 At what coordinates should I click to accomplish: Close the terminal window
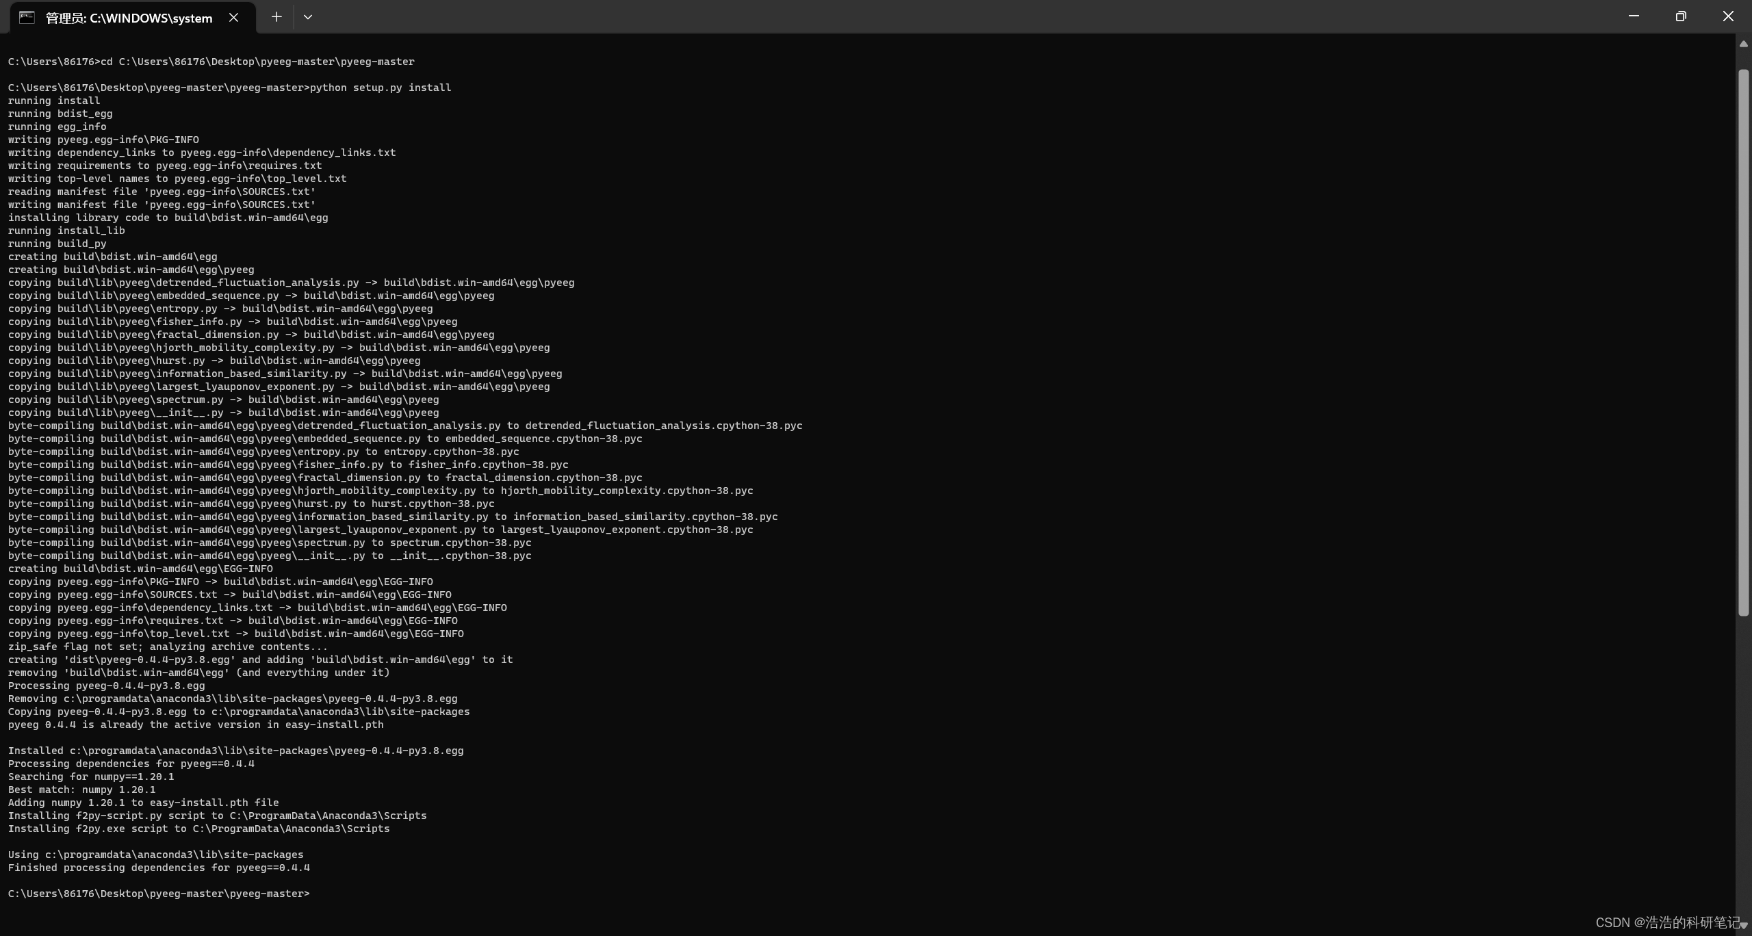tap(1728, 16)
